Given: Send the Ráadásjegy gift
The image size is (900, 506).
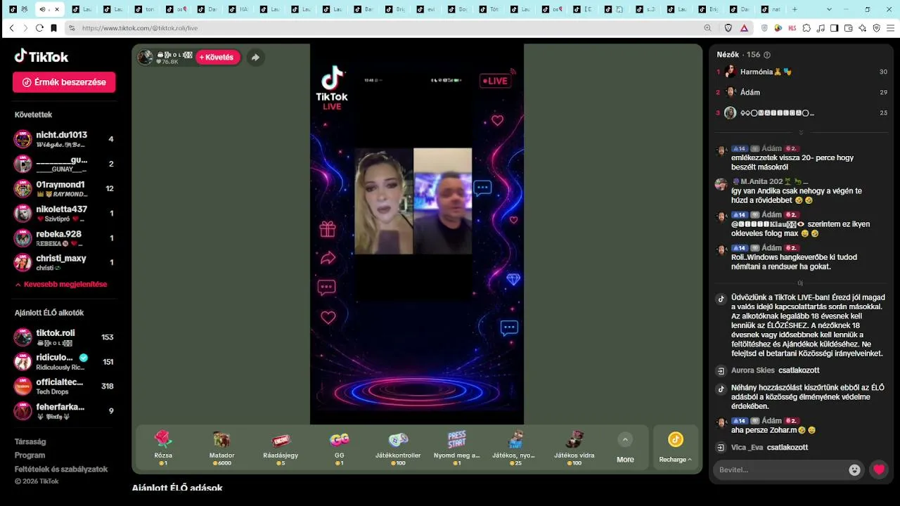Looking at the screenshot, I should click(281, 448).
